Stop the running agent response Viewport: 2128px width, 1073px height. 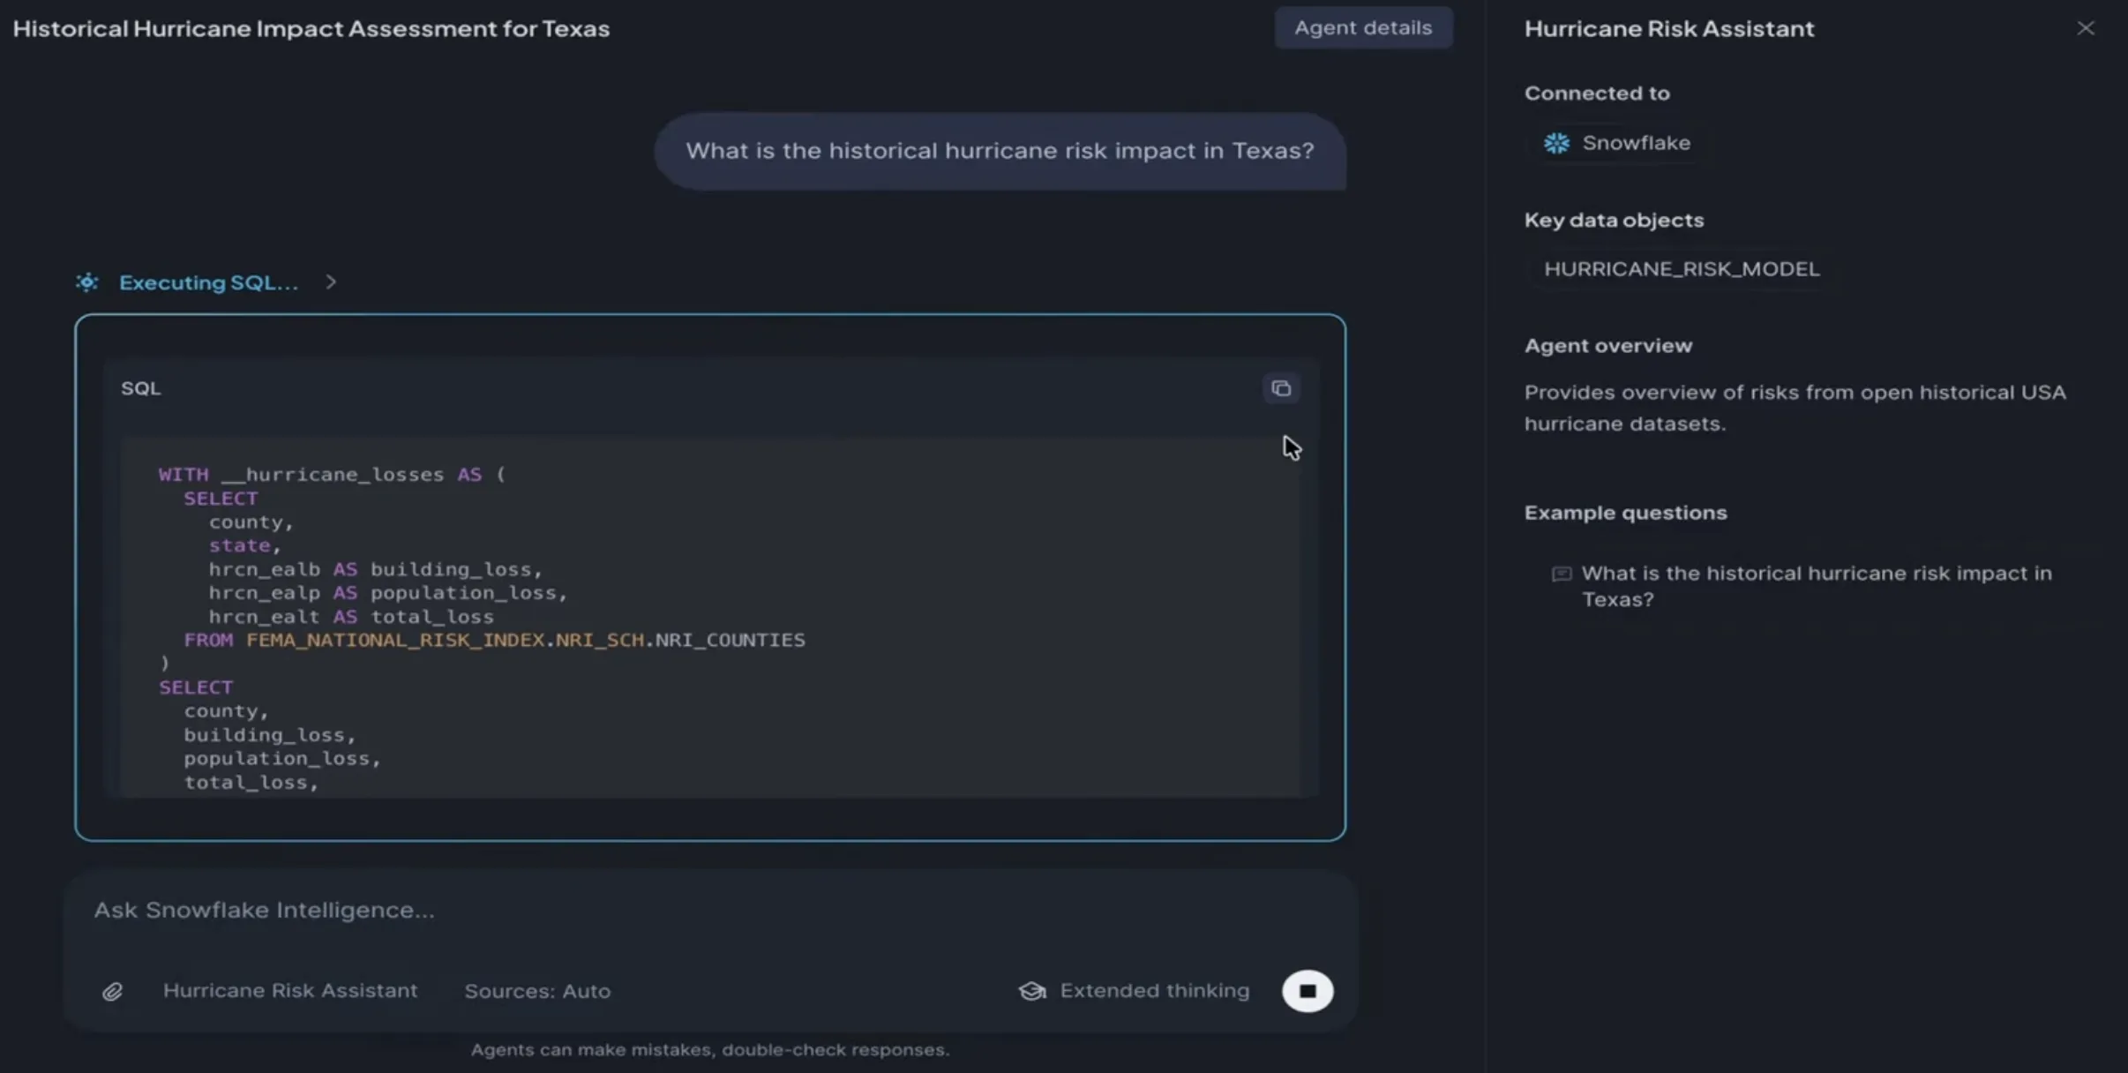click(x=1308, y=991)
